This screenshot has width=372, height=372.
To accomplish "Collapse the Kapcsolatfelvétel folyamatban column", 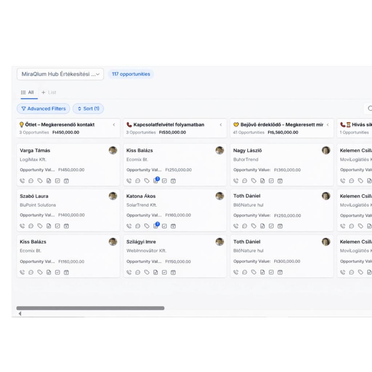I will coord(221,125).
